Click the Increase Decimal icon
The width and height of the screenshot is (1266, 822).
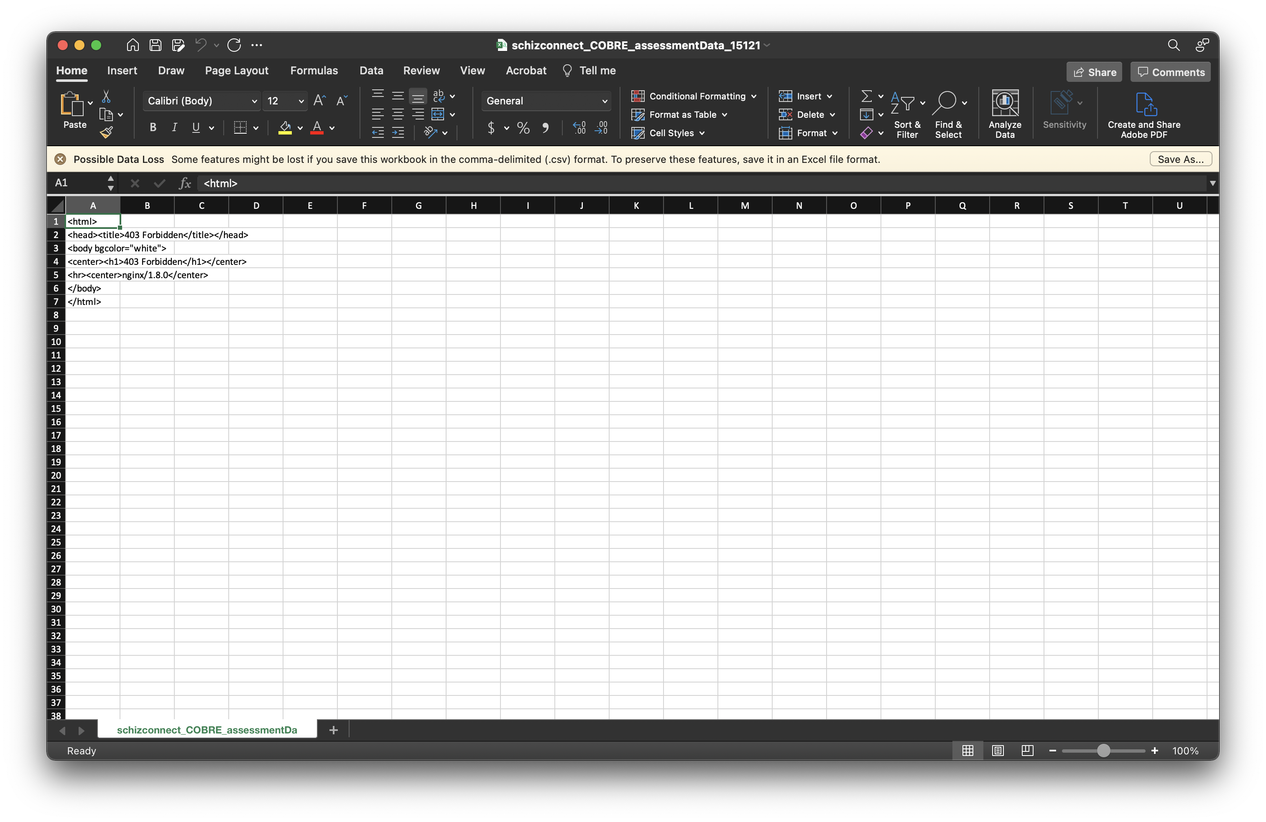point(579,127)
